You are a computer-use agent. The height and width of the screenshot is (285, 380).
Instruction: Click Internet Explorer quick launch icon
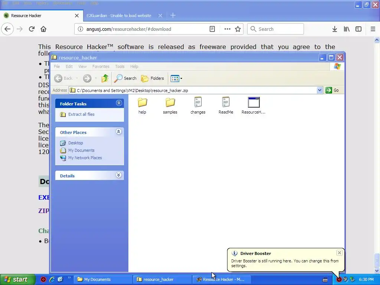(x=52, y=279)
